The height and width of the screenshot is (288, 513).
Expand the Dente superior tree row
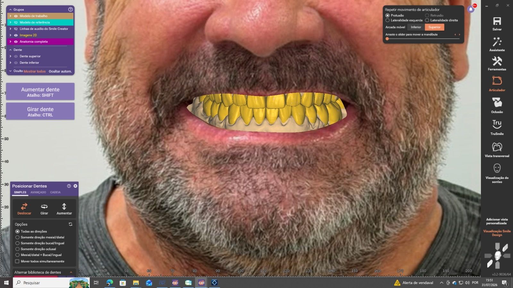click(x=10, y=56)
